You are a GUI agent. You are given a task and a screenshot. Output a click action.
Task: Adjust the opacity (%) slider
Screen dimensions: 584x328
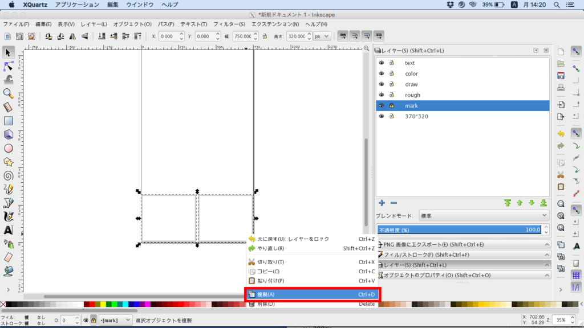pyautogui.click(x=459, y=230)
